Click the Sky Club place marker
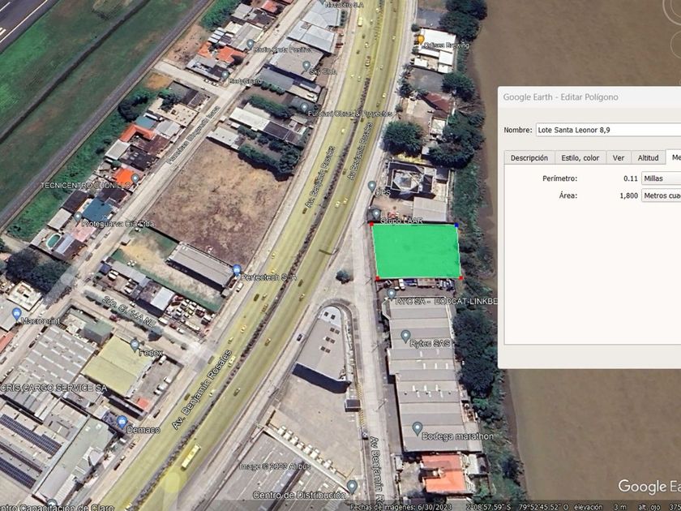The image size is (681, 511). [306, 66]
